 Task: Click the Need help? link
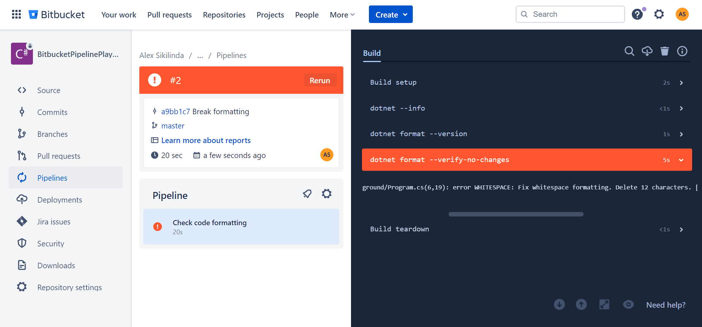(x=666, y=305)
